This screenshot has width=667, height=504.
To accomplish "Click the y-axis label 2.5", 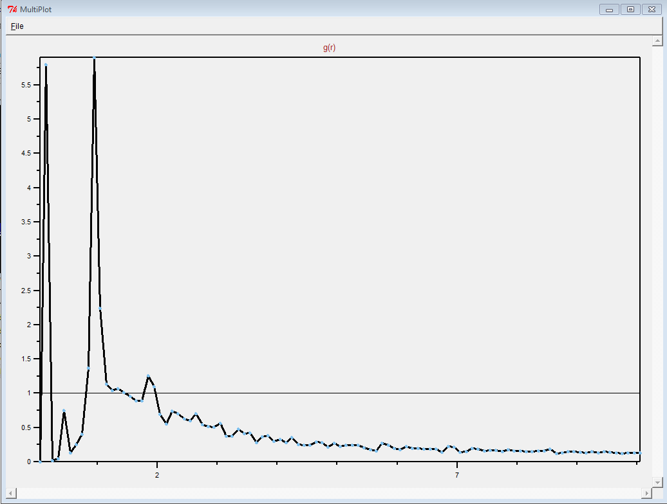I will point(26,291).
